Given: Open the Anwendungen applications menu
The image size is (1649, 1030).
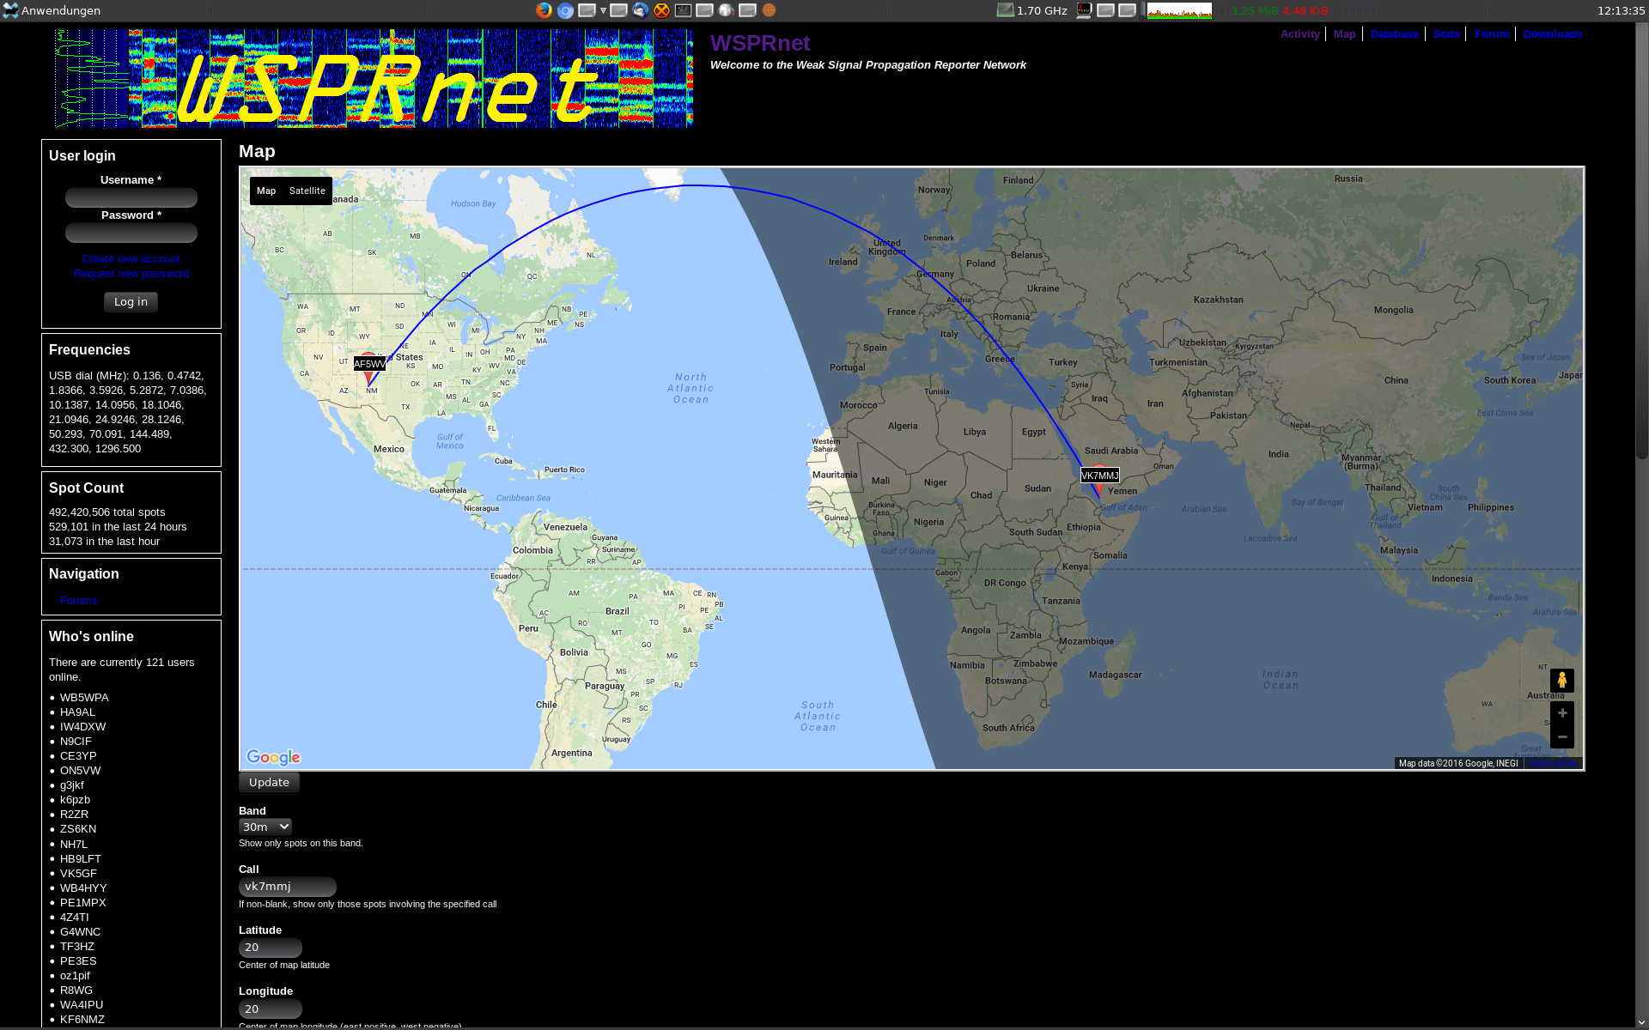Looking at the screenshot, I should point(52,10).
